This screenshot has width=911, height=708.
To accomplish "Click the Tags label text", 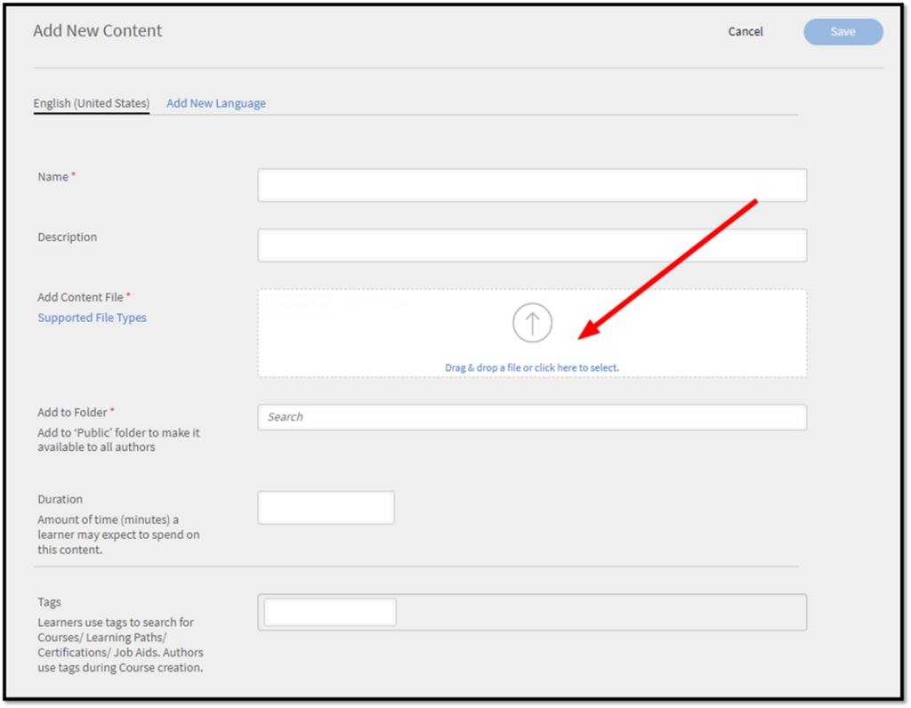I will [49, 601].
